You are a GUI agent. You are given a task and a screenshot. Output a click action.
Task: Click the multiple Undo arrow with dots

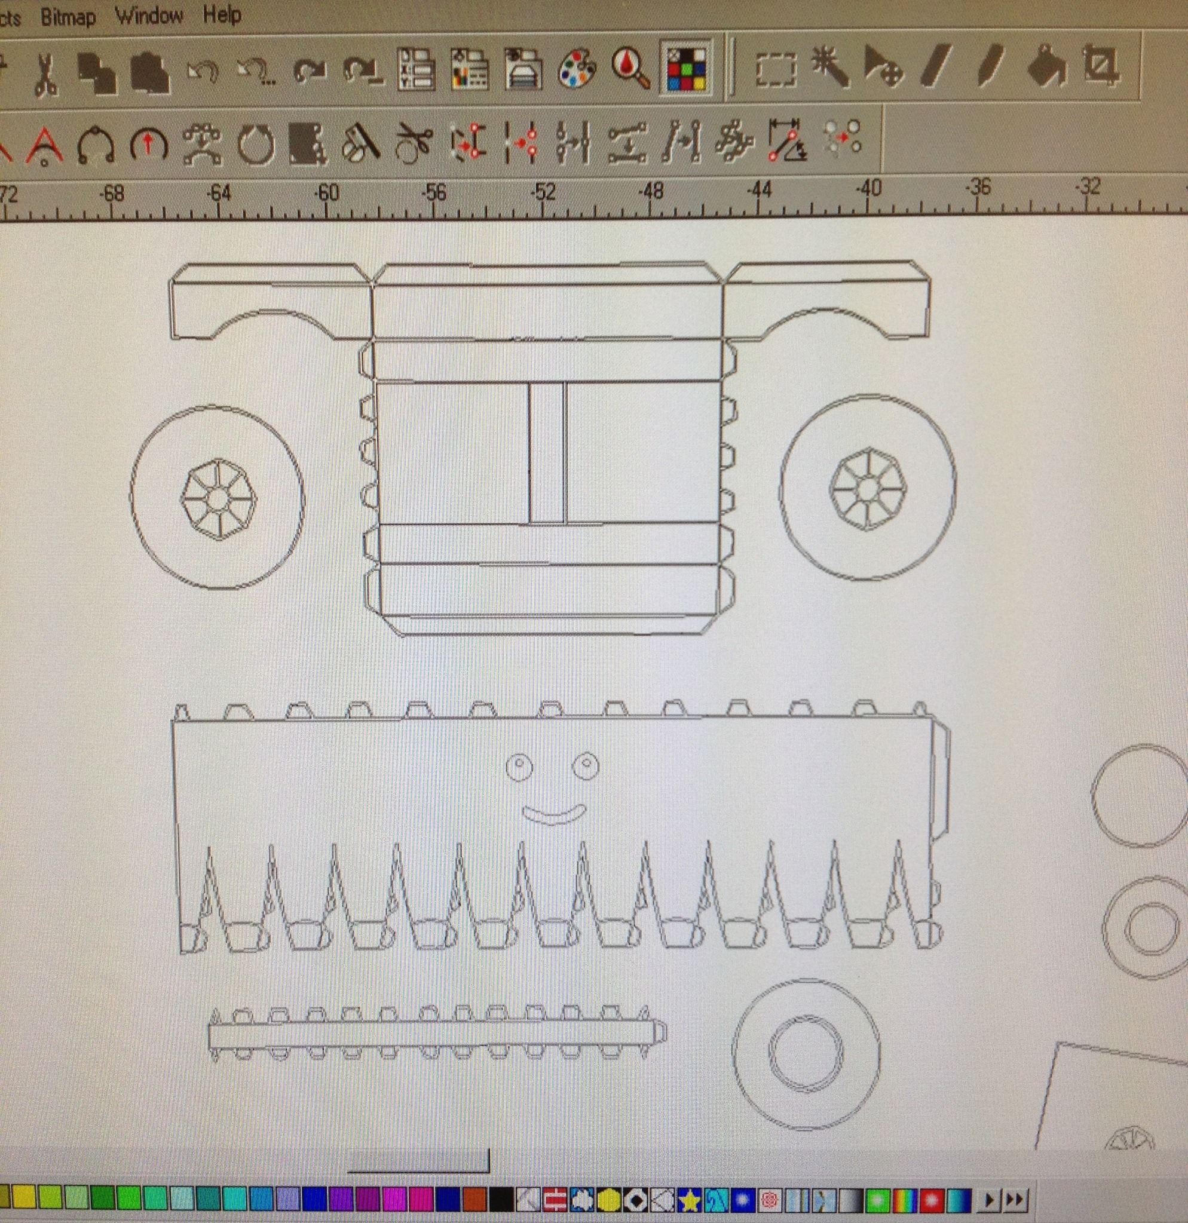[x=257, y=72]
